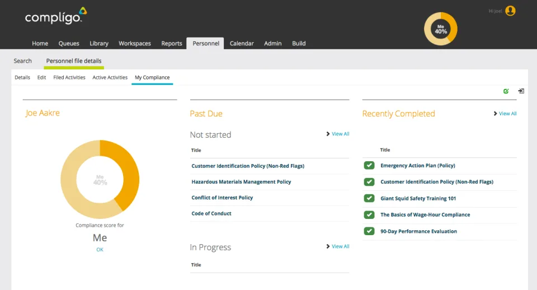Click the user profile avatar icon
Viewport: 537px width, 290px height.
[x=510, y=11]
